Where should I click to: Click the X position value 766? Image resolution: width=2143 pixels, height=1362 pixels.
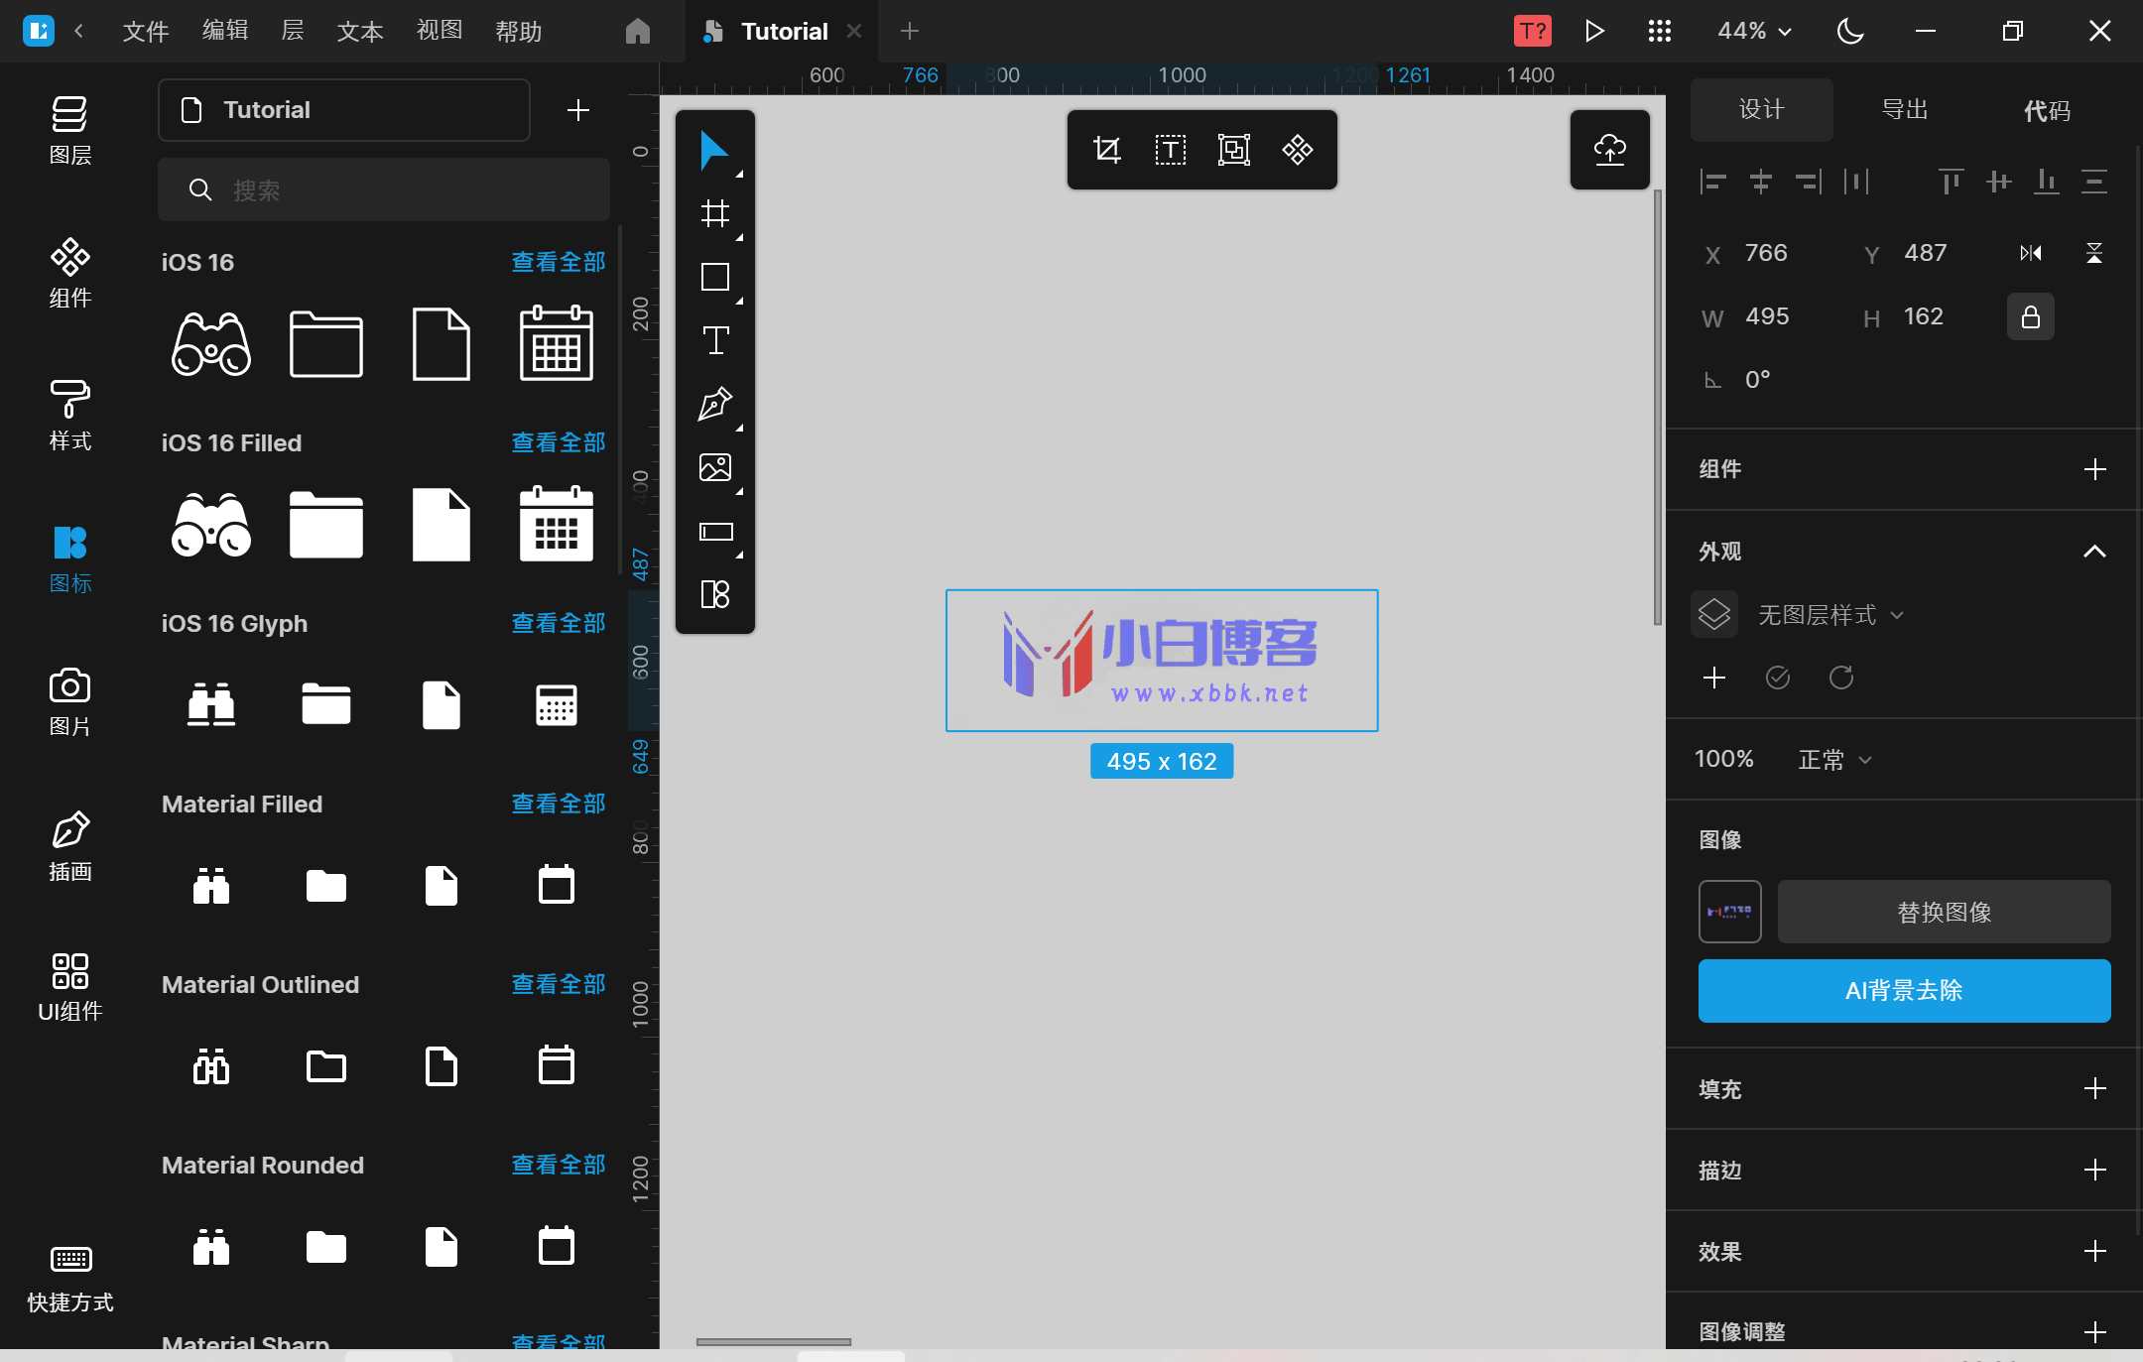click(x=1767, y=253)
